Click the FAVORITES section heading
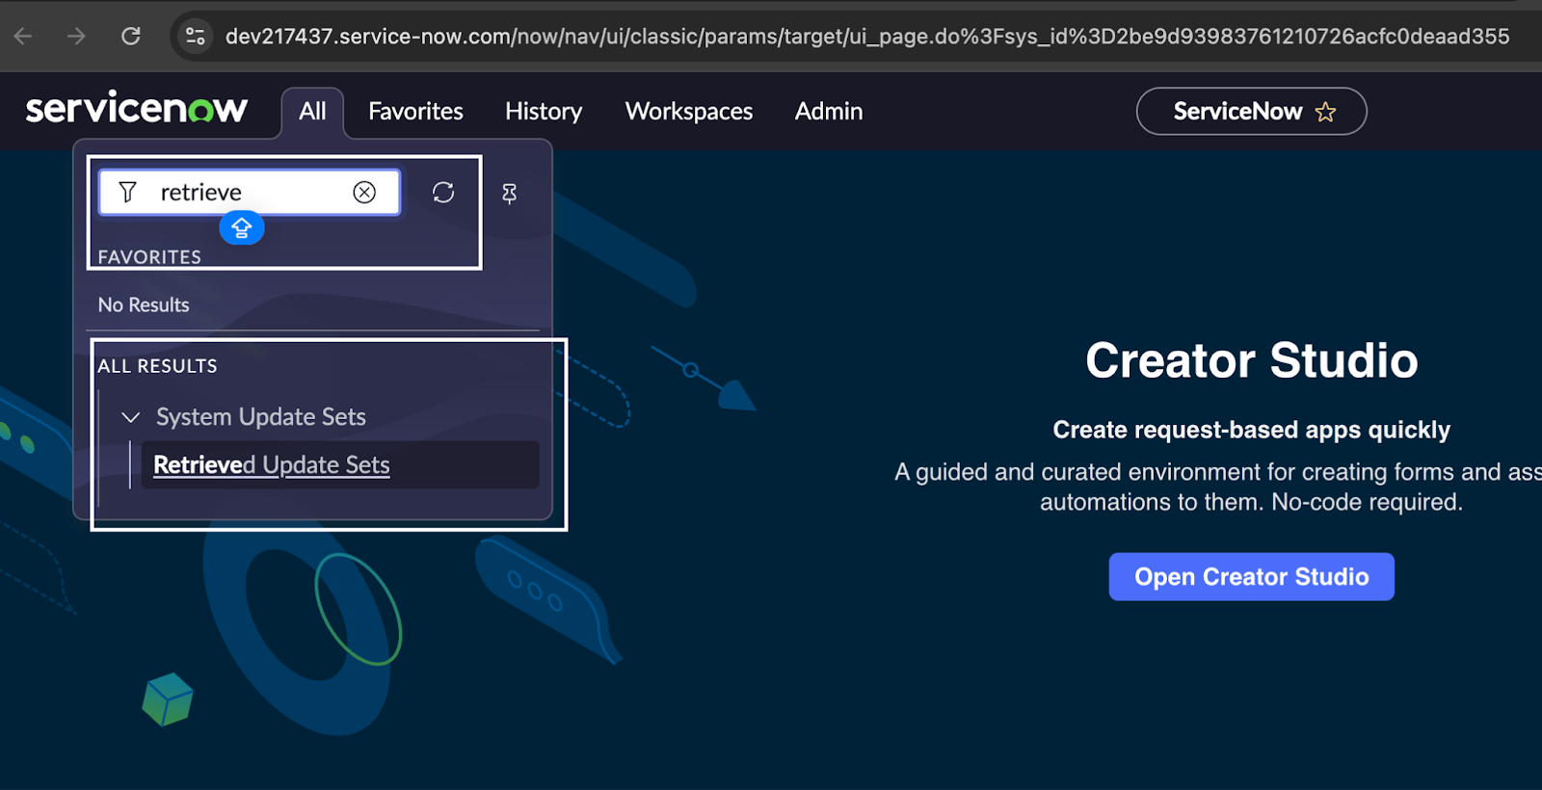Image resolution: width=1542 pixels, height=790 pixels. [x=149, y=257]
